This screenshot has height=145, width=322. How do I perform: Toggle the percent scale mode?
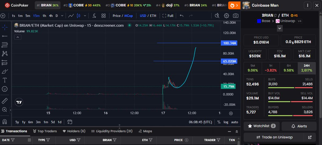(219, 122)
